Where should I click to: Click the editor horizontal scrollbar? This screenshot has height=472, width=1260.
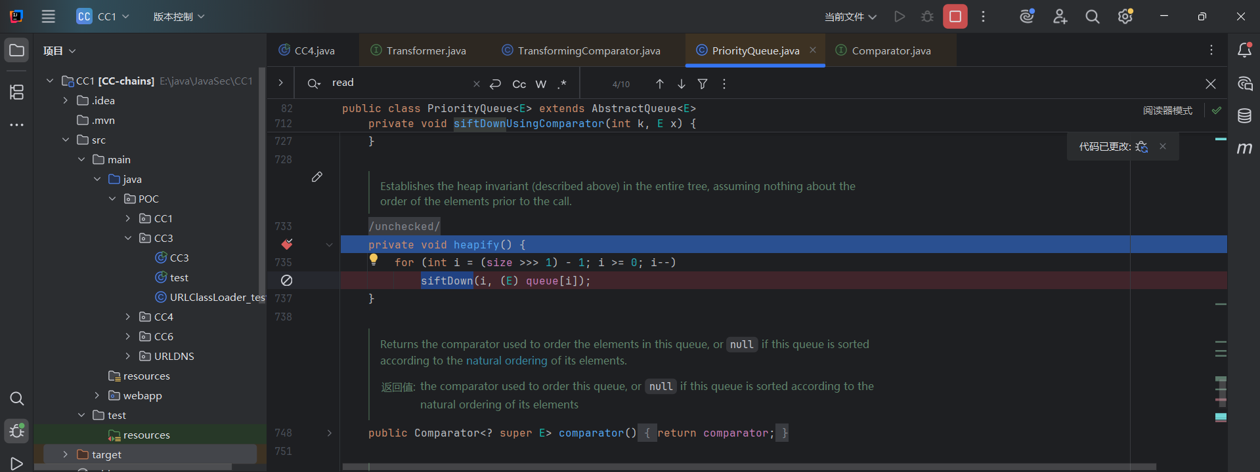pyautogui.click(x=749, y=467)
